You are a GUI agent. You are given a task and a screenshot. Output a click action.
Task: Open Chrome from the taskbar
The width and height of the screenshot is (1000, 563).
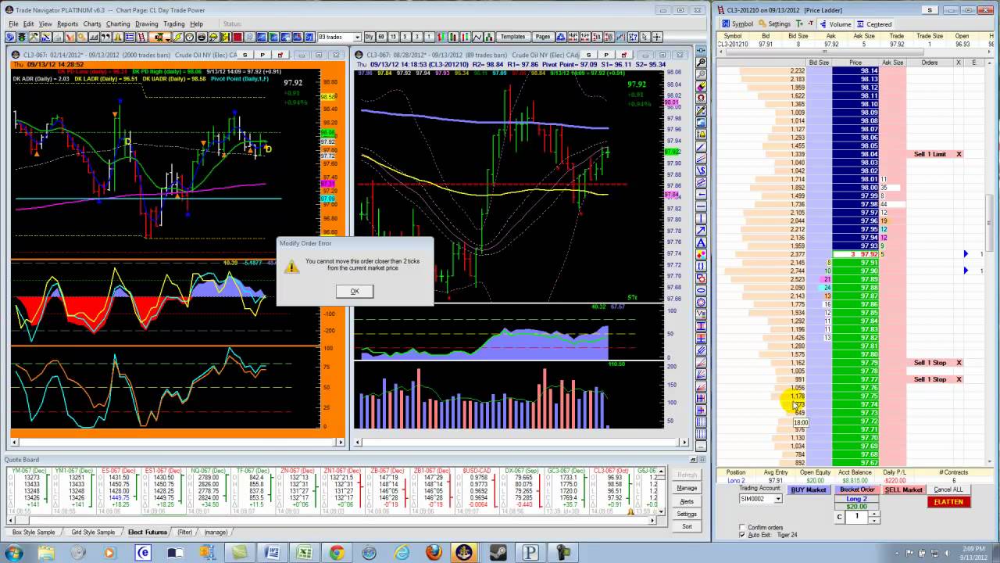tap(336, 553)
